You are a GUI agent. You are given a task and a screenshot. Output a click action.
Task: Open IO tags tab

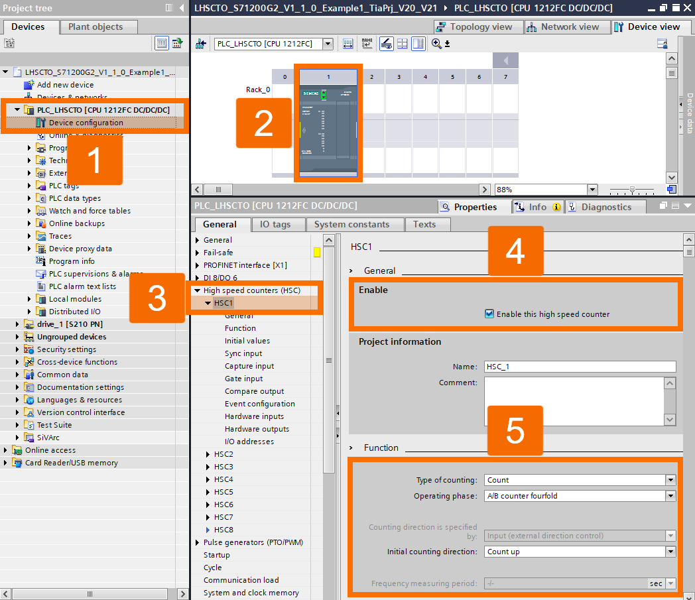pyautogui.click(x=279, y=225)
